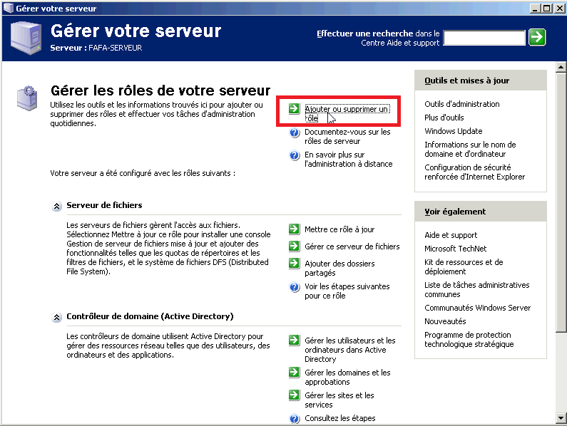Click green arrow icon next to Gérer ce serveur de fichiers
Image resolution: width=567 pixels, height=426 pixels.
295,246
